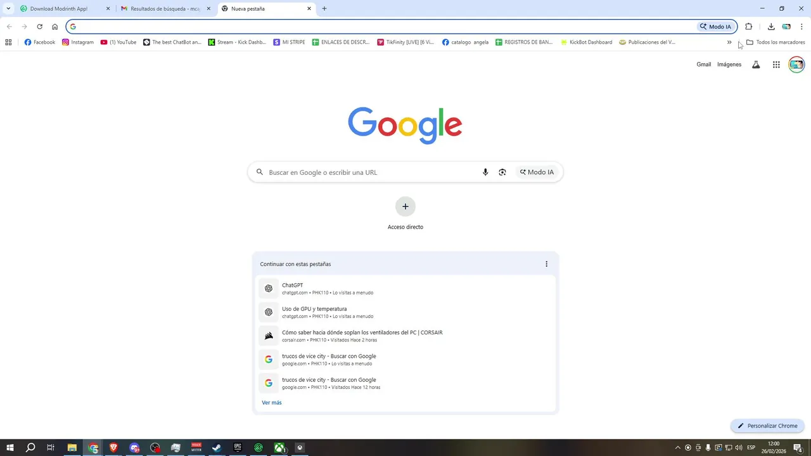Open the YouTube bookmark

118,42
